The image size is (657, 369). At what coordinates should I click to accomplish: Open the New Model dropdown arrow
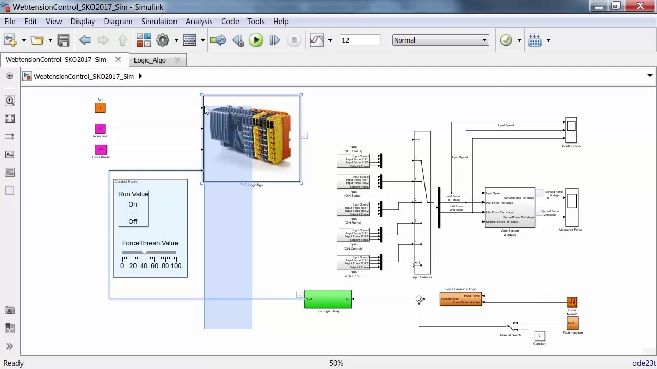(x=23, y=40)
